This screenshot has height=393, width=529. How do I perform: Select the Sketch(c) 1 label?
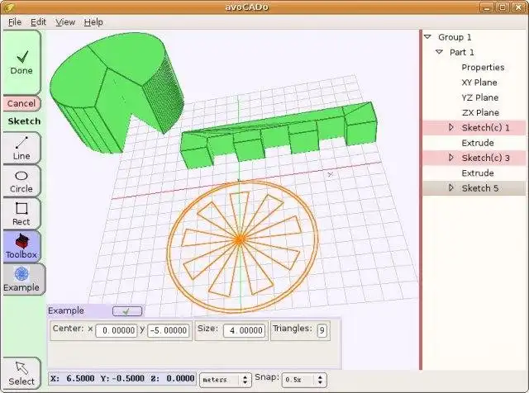pyautogui.click(x=485, y=128)
